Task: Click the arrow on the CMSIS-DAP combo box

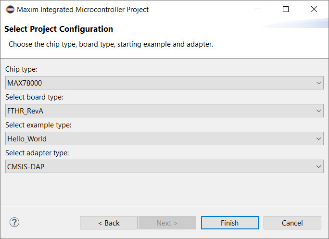Action: 319,166
